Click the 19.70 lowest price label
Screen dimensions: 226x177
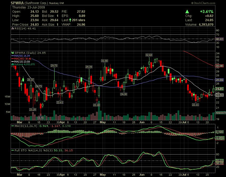coord(40,118)
